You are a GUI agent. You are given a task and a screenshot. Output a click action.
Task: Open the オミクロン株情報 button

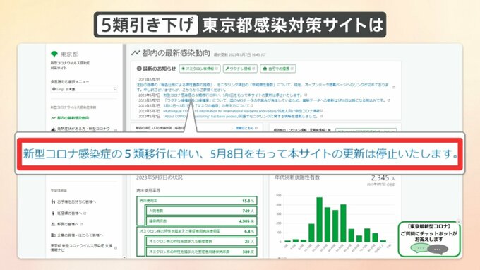200,69
